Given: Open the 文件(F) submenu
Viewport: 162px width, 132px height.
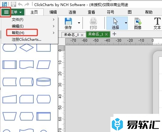Looking at the screenshot, I should (x=30, y=19).
